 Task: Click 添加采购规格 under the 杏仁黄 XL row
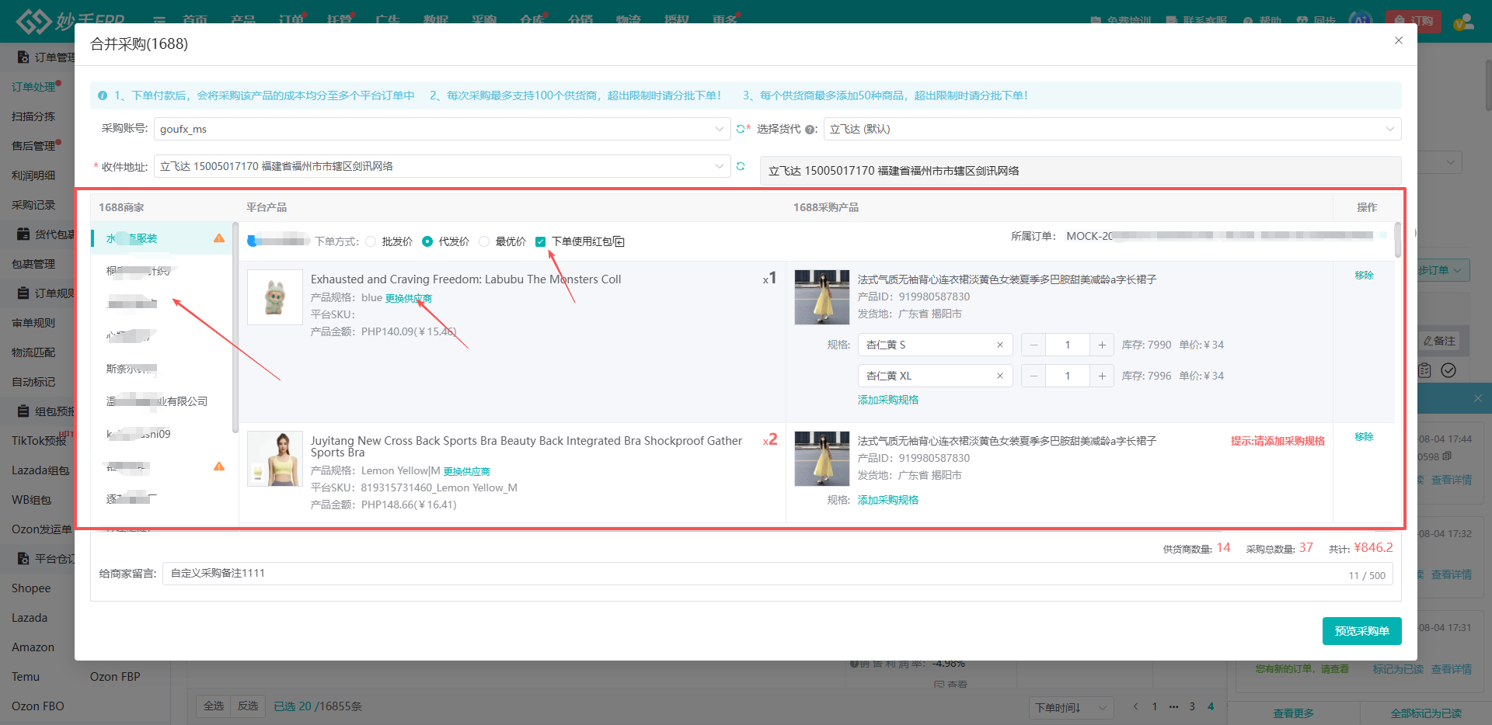888,400
